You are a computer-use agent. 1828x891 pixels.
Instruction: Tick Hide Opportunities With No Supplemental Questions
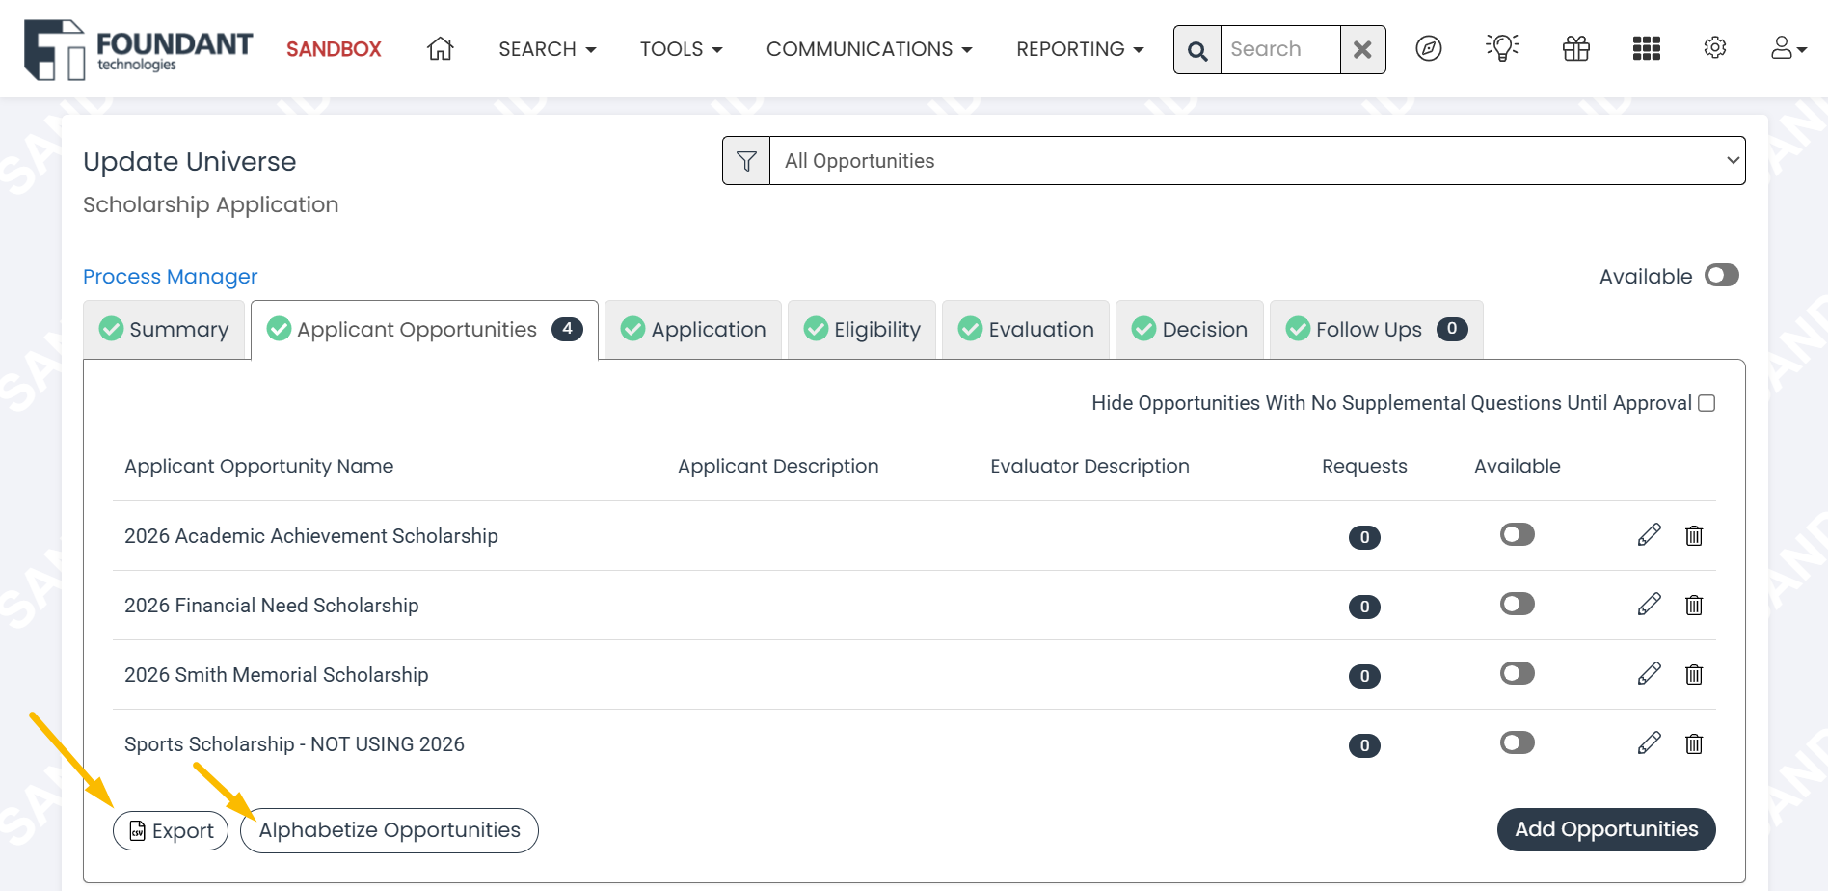(x=1707, y=403)
